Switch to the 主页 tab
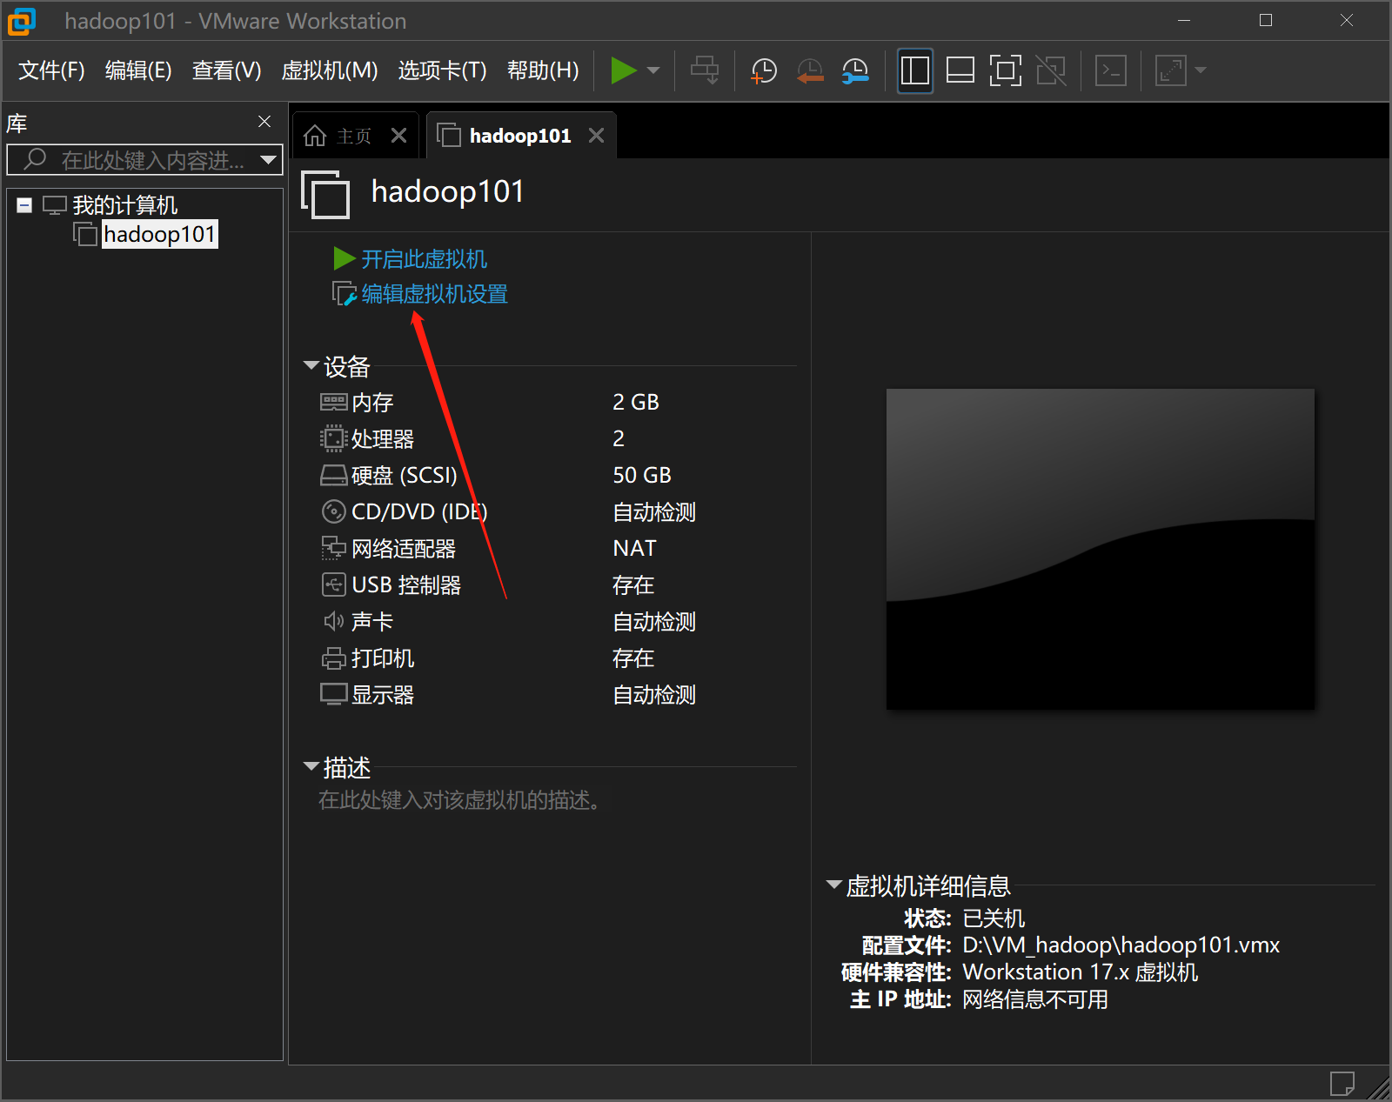This screenshot has height=1102, width=1392. point(354,136)
